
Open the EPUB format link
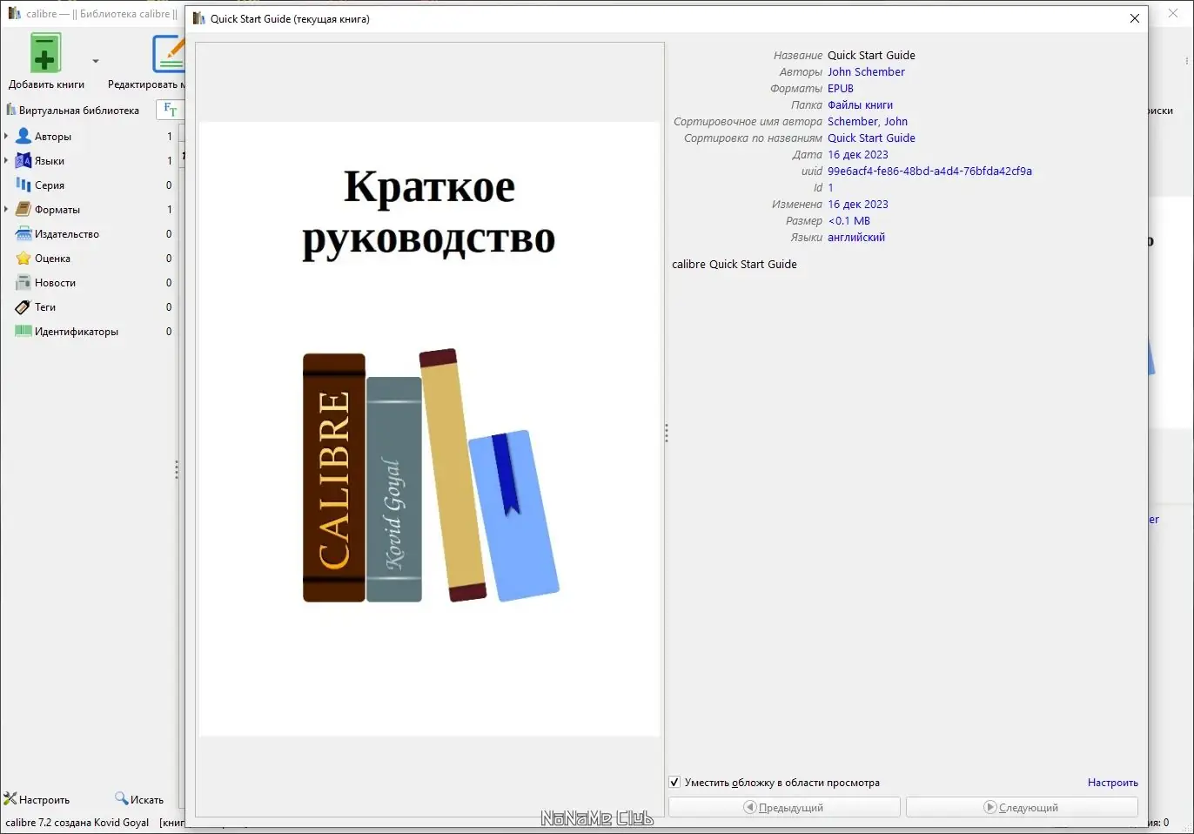[x=841, y=89]
